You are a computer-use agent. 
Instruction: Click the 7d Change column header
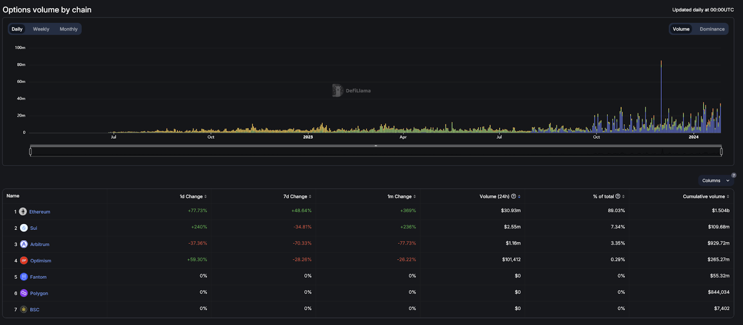[295, 197]
